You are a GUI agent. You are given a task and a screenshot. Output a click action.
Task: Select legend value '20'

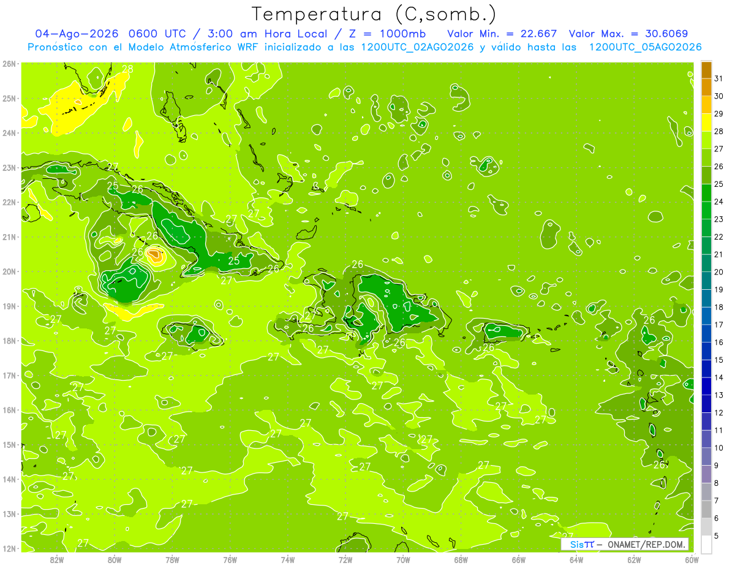pyautogui.click(x=718, y=272)
